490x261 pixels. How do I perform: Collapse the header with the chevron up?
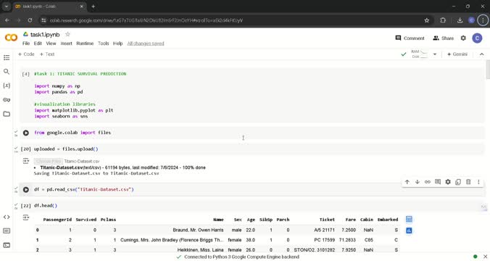[x=481, y=54]
